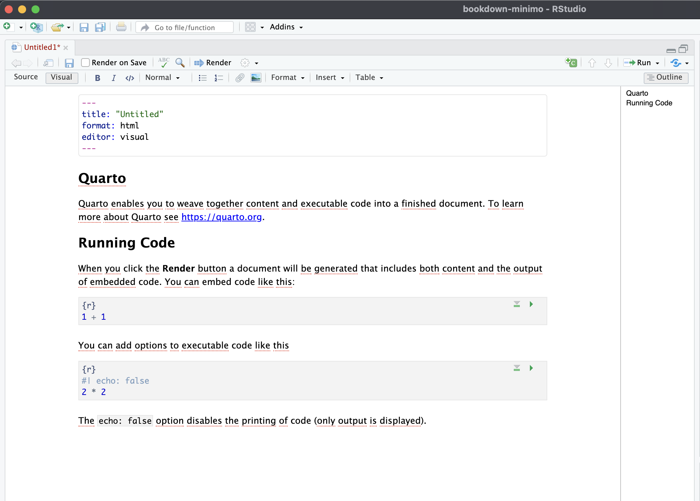The width and height of the screenshot is (700, 501).
Task: Expand publish options dropdown arrow
Action: pyautogui.click(x=687, y=63)
